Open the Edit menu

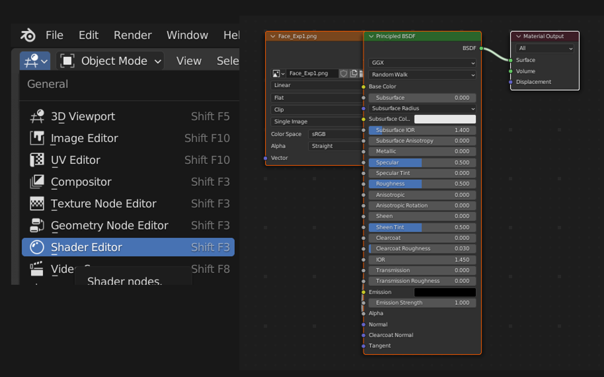click(88, 35)
